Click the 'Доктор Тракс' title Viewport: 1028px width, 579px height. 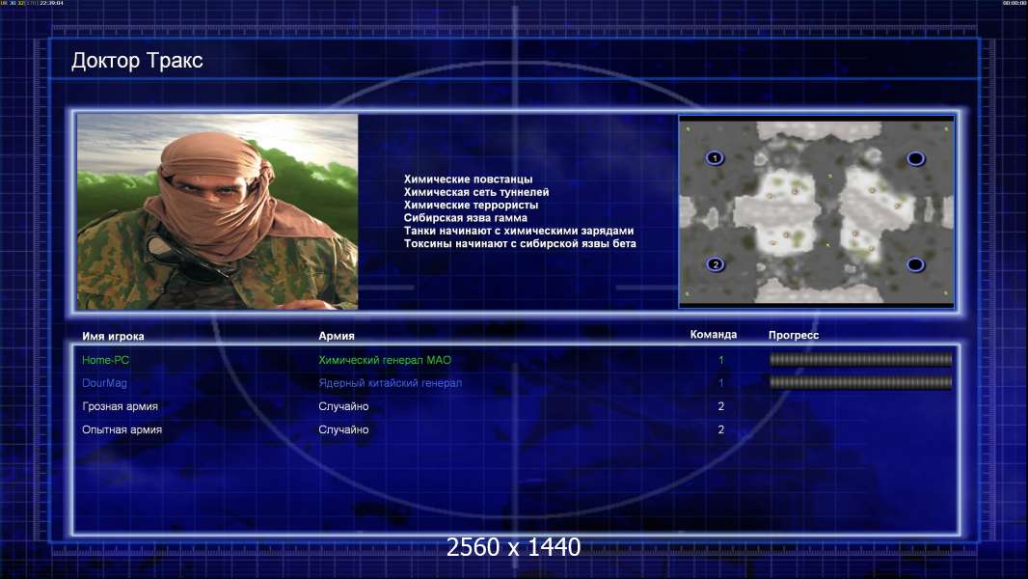coord(137,61)
